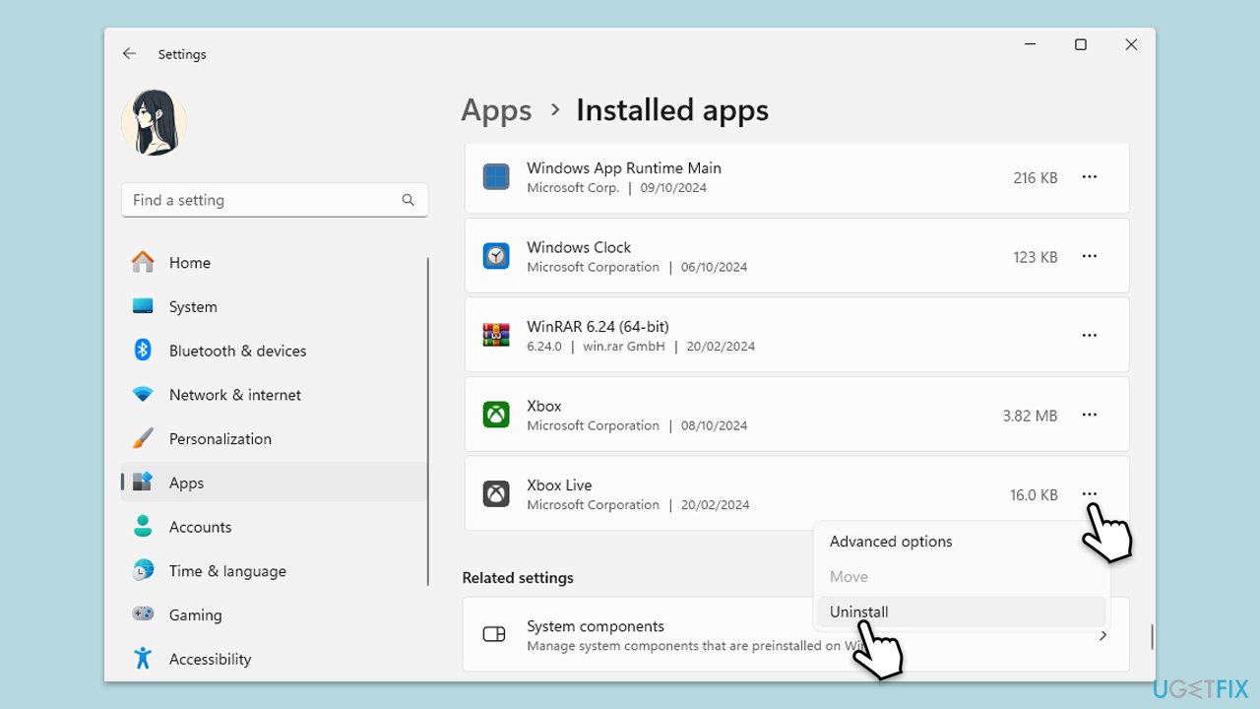Select Move in the context menu
This screenshot has width=1260, height=709.
point(962,577)
